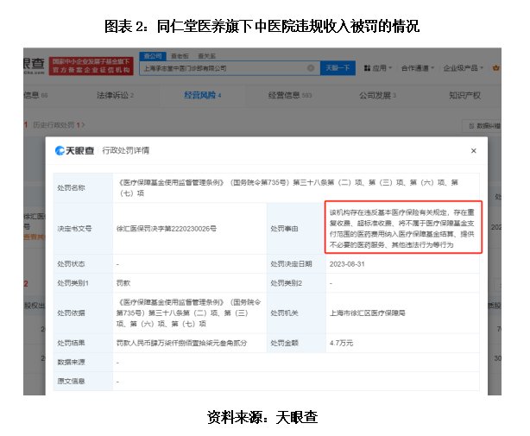This screenshot has width=530, height=436.
Task: Click the crown VIP icon in top bar
Action: (495, 68)
